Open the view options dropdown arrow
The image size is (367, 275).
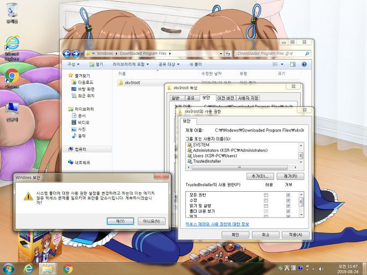(282, 64)
